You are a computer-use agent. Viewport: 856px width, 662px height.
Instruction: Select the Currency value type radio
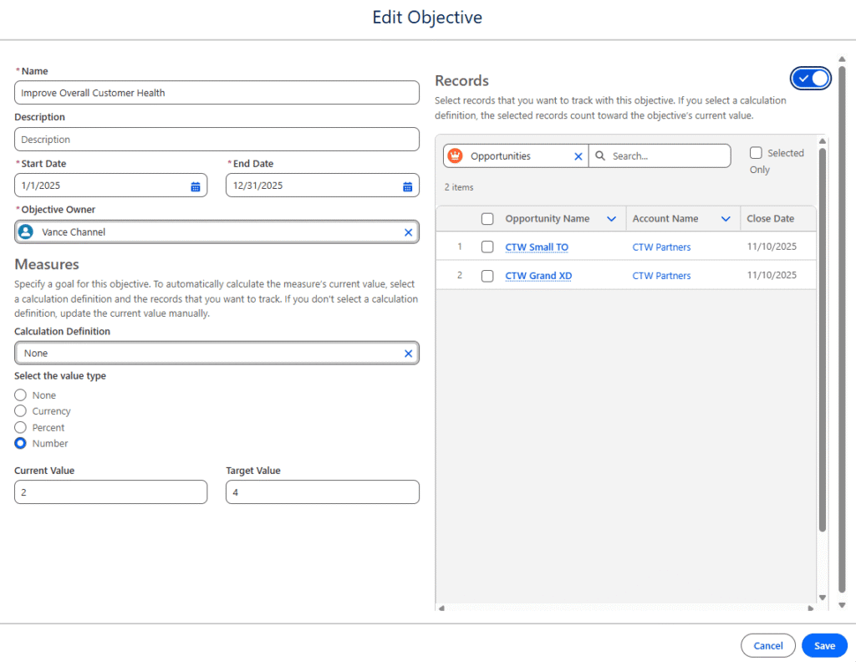point(21,411)
